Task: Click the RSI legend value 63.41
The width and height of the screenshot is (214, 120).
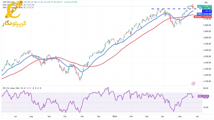Action: (x=29, y=88)
